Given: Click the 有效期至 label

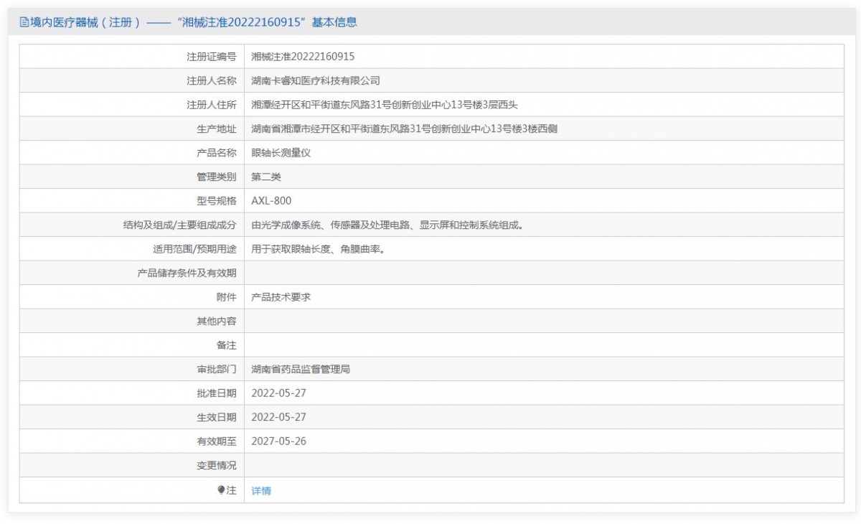Looking at the screenshot, I should click(217, 441).
